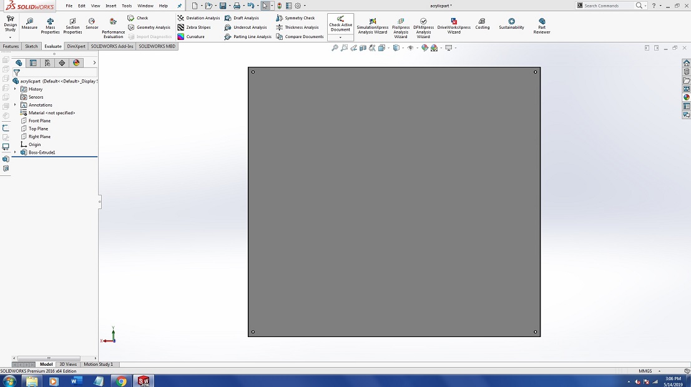Image resolution: width=691 pixels, height=387 pixels.
Task: Open Mass Properties
Action: point(50,26)
